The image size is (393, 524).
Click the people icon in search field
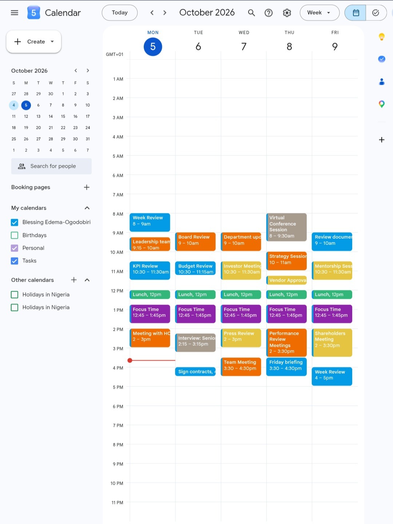point(22,166)
